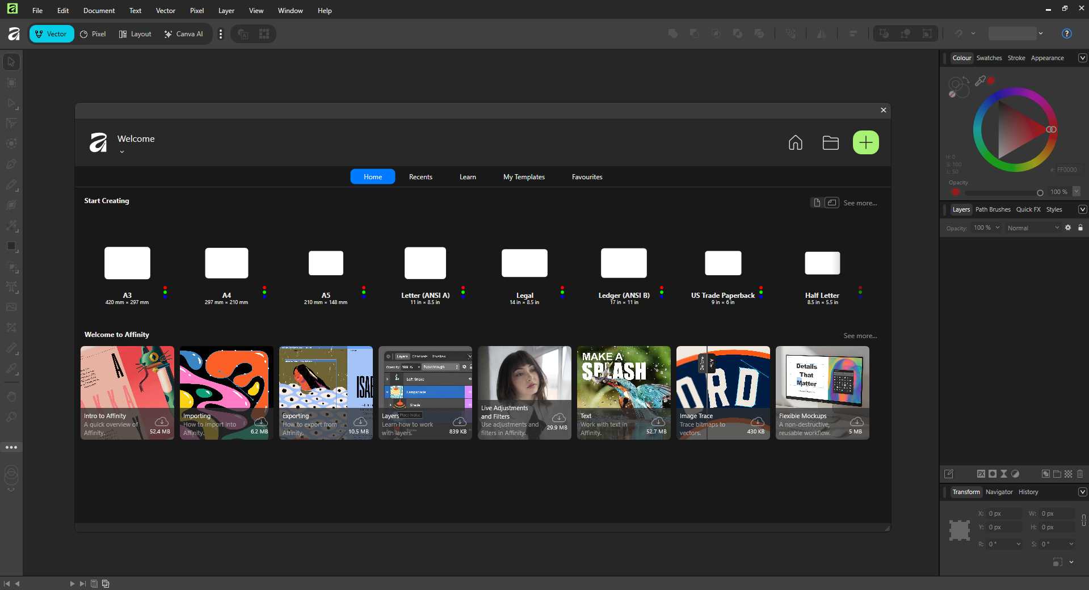Open more tools via three-dot left toolbar button
This screenshot has height=590, width=1089.
point(11,448)
